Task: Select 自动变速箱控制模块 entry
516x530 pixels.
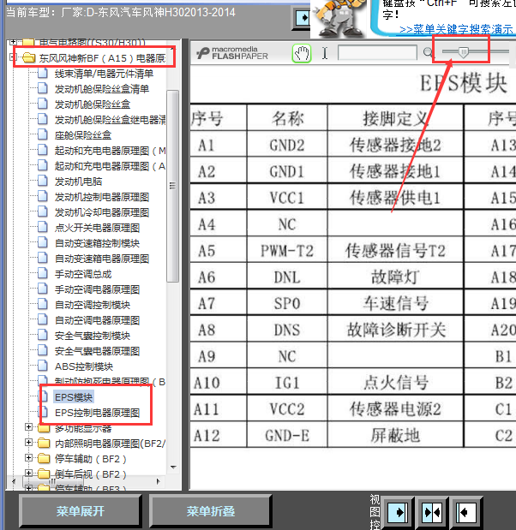Action: (97, 243)
